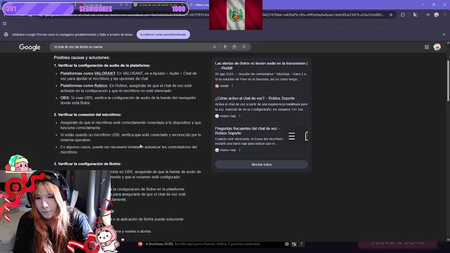The image size is (450, 253).
Task: Click the red 19 badge beside chat
Action: click(140, 244)
